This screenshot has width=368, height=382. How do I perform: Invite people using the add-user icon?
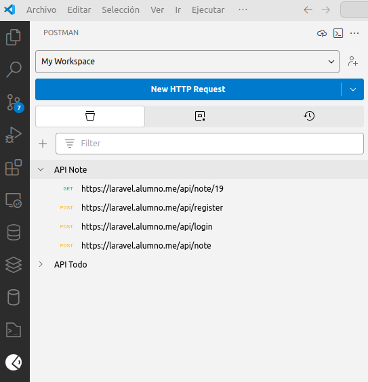click(x=352, y=62)
